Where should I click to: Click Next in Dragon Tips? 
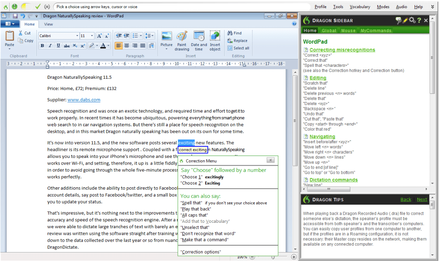pyautogui.click(x=422, y=199)
